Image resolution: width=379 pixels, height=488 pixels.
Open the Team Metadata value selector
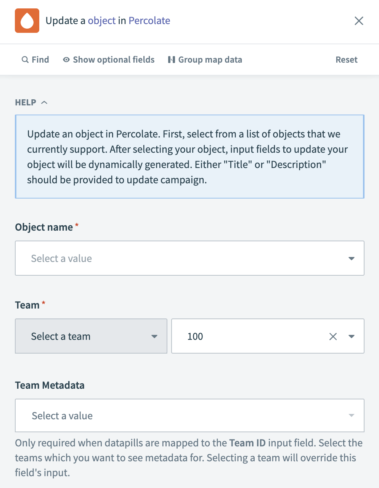click(x=189, y=416)
